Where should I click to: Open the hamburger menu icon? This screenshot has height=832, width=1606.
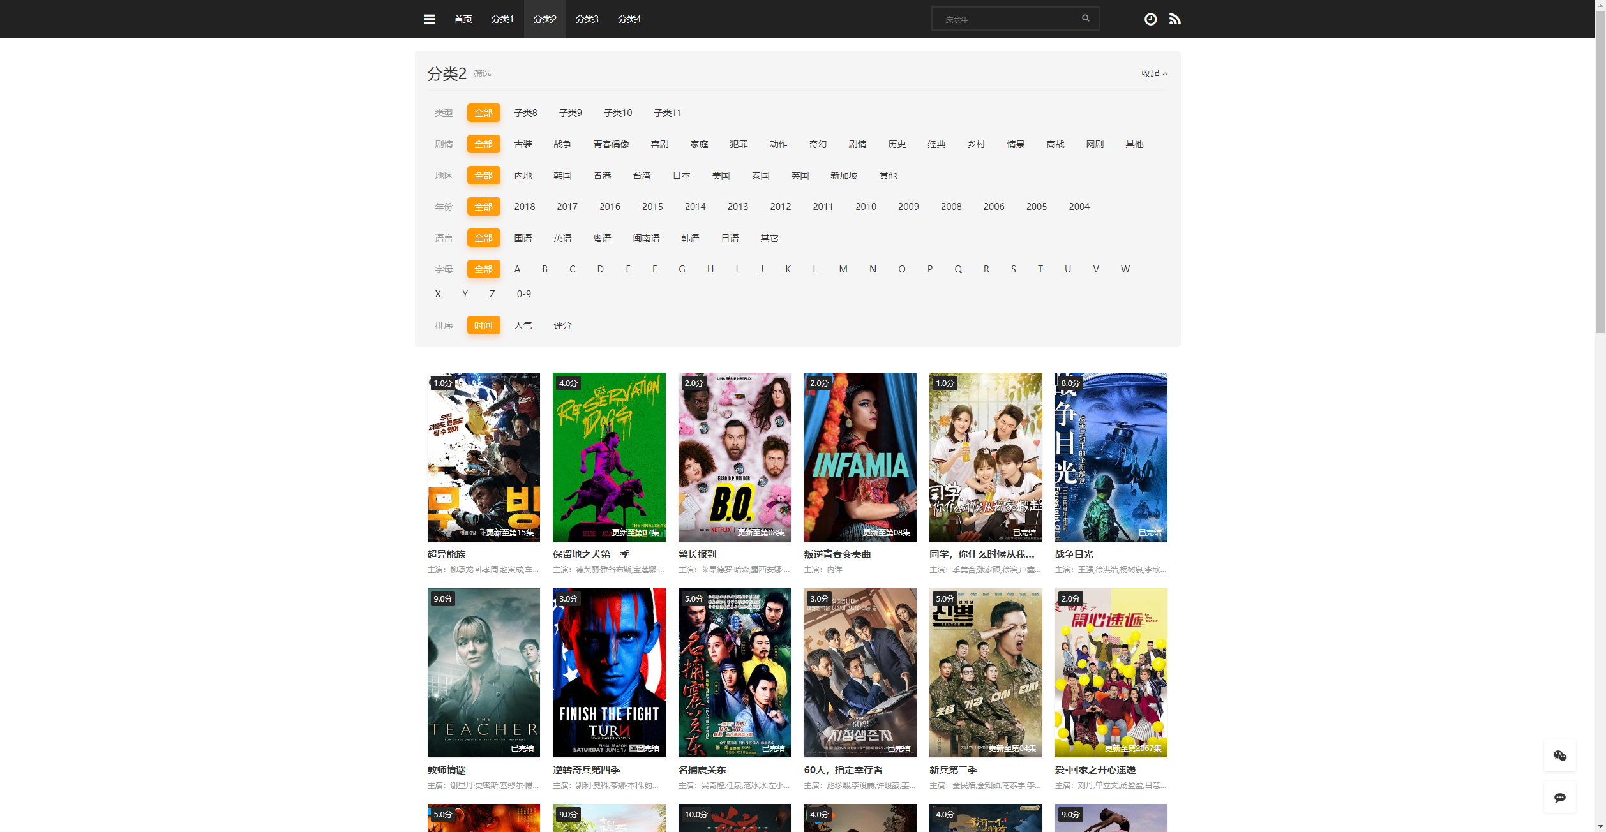click(430, 19)
